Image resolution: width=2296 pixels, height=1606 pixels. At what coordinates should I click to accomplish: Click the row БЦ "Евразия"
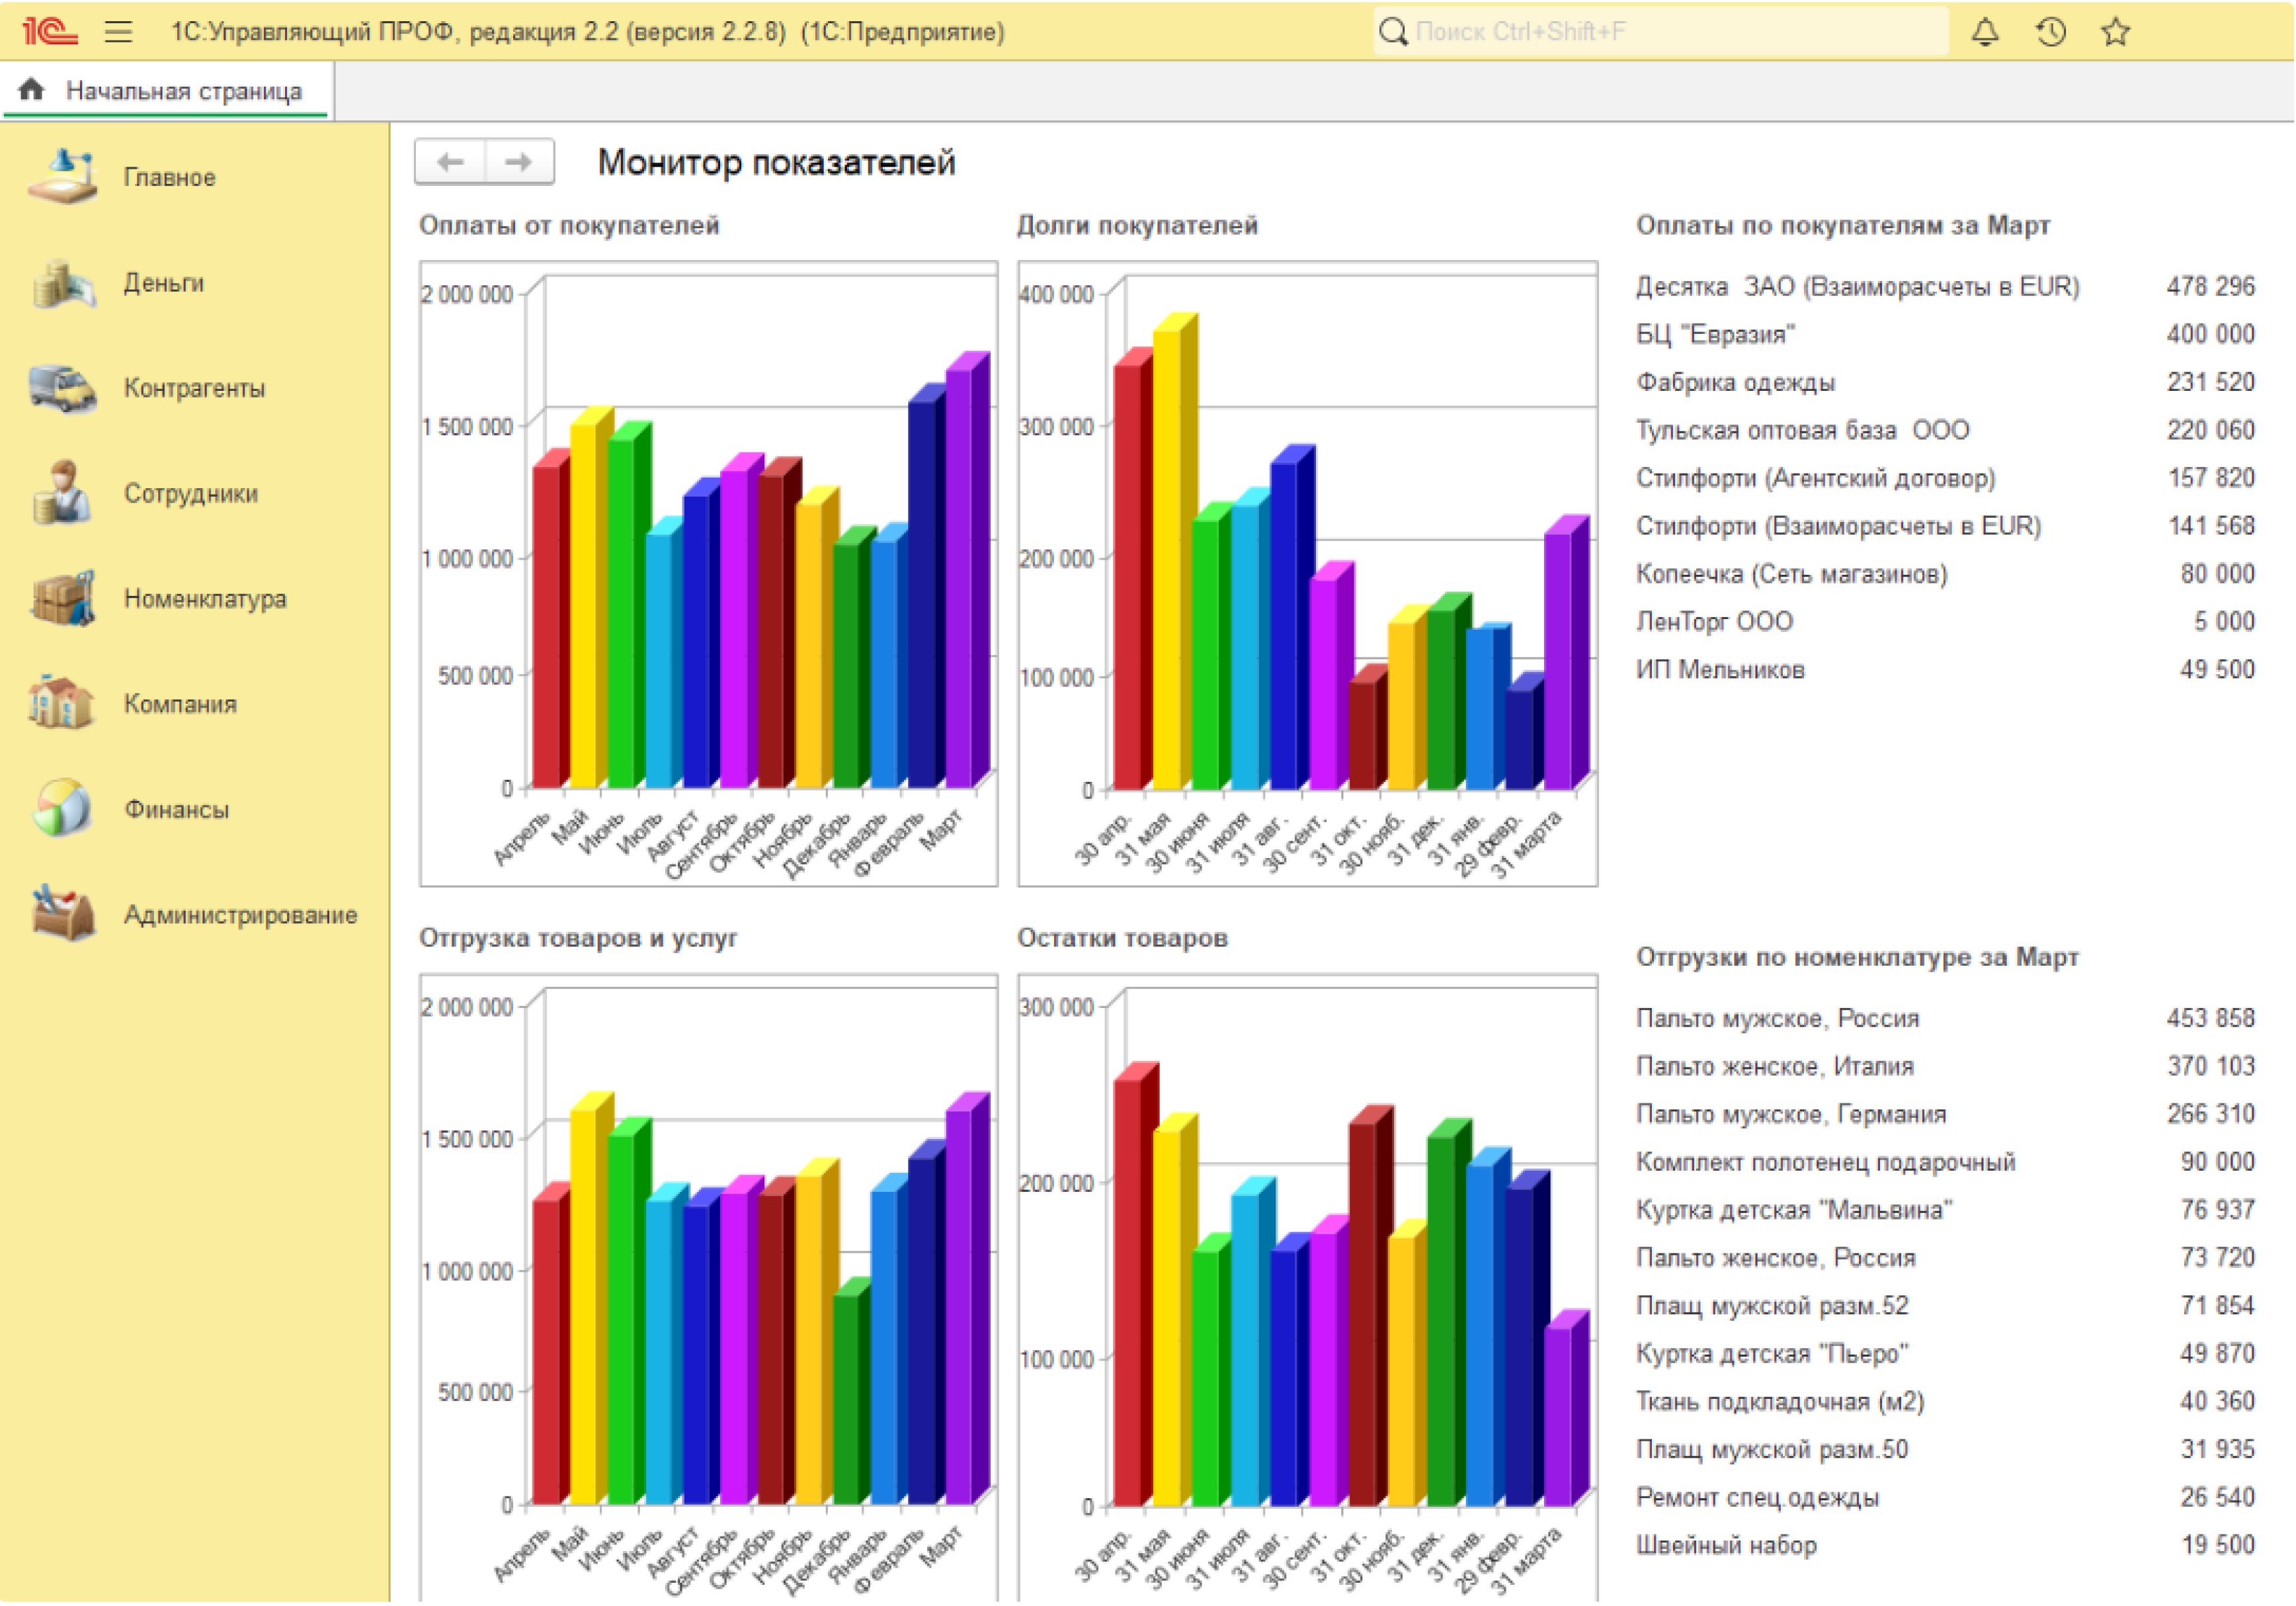(x=1945, y=334)
